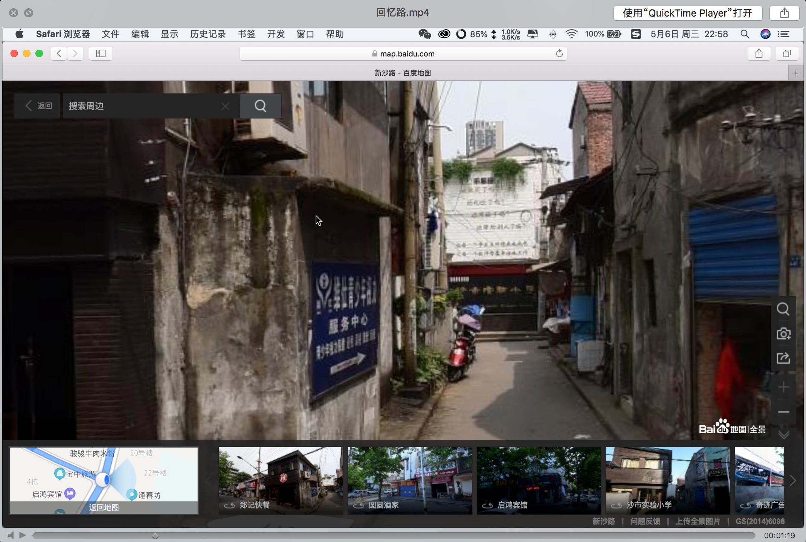
Task: Click the Siri menu bar icon
Action: (765, 34)
